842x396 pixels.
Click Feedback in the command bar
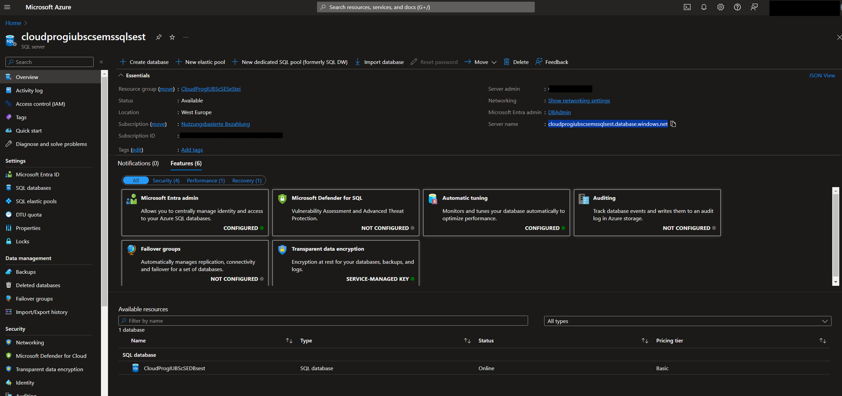552,62
